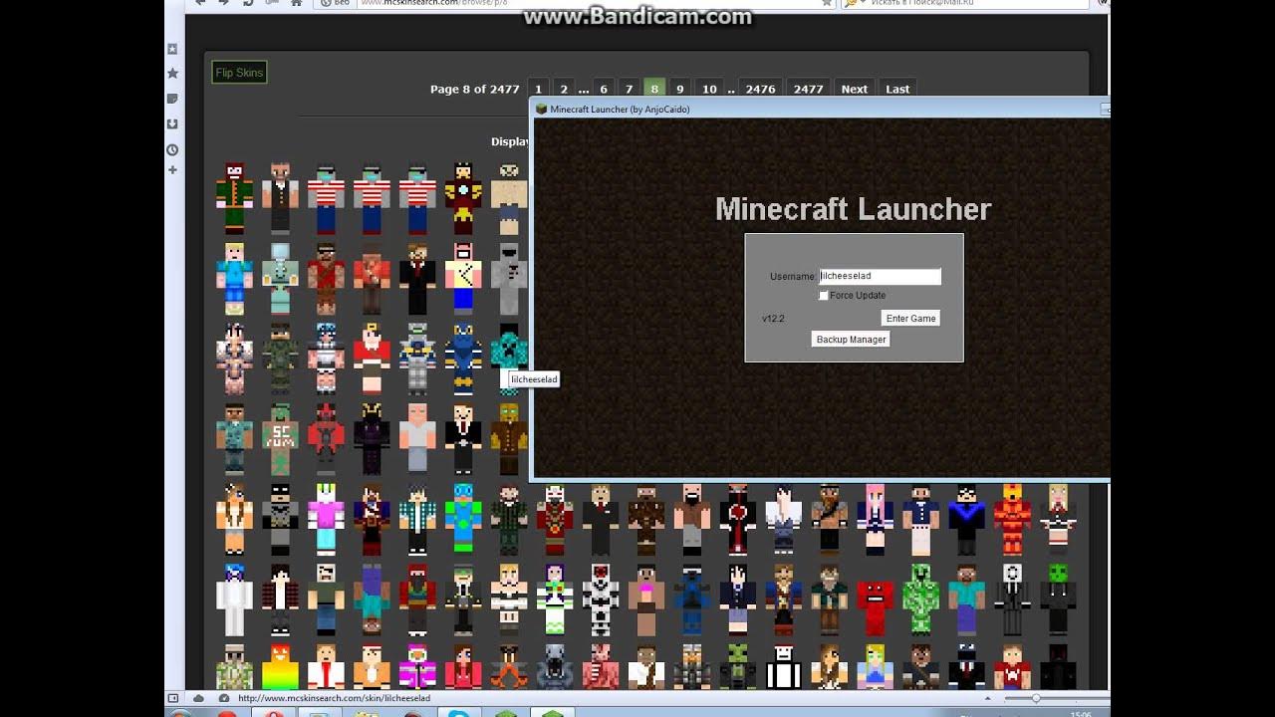Open the bookmarks star panel in Opera sidebar

click(172, 74)
